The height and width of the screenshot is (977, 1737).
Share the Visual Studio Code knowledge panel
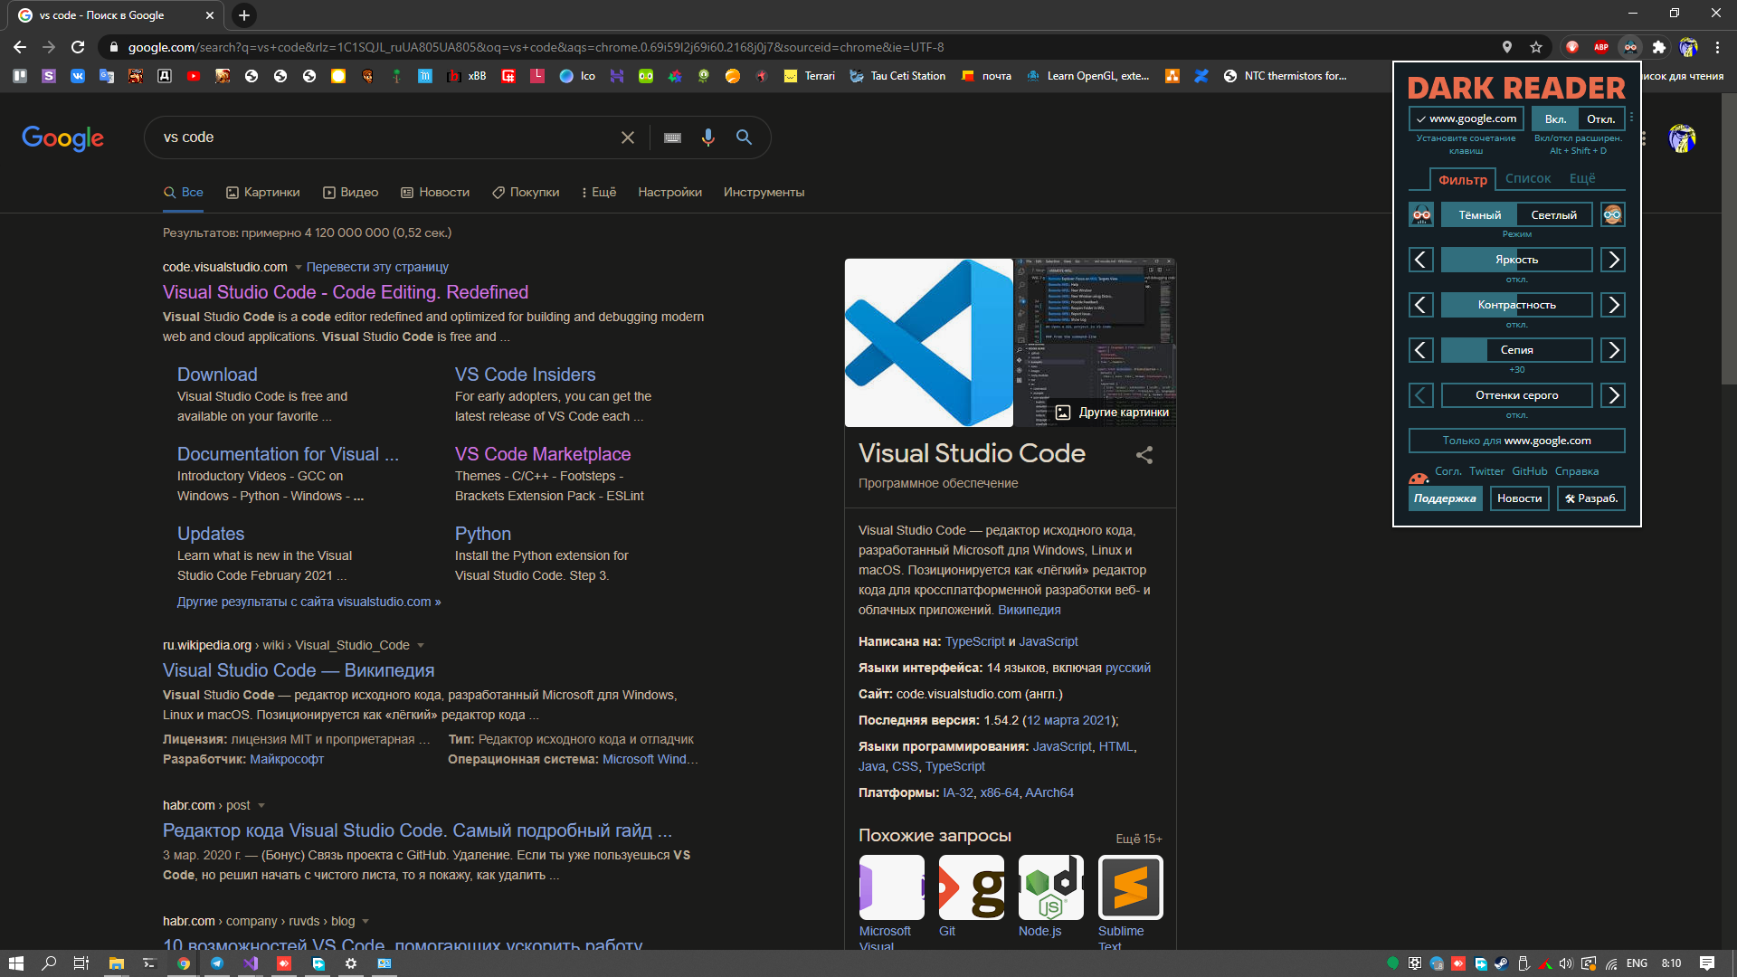(1144, 455)
